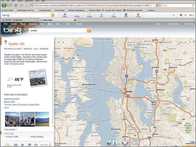The height and width of the screenshot is (147, 196).
Task: Open the Preferences link
Action: click(x=189, y=24)
